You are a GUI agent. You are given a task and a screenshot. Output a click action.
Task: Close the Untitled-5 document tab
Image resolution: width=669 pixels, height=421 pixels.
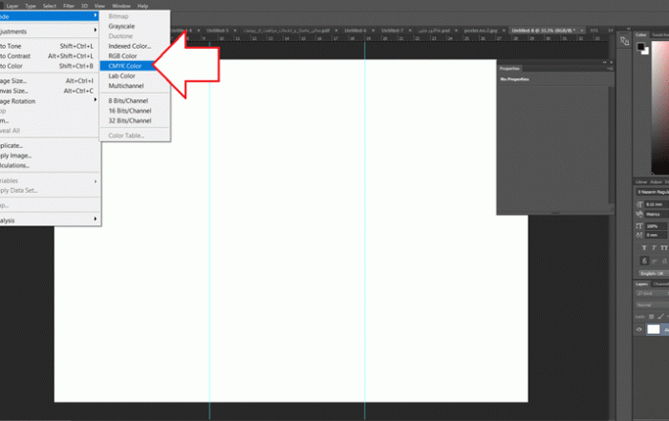pos(235,31)
